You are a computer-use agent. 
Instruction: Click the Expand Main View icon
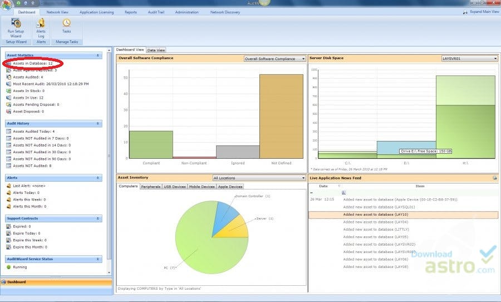pyautogui.click(x=465, y=12)
